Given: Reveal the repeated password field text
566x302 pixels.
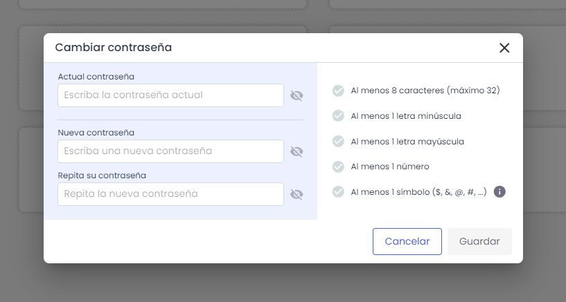Looking at the screenshot, I should pyautogui.click(x=297, y=194).
